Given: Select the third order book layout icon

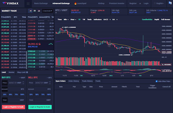Looking at the screenshot, I should pos(39,11).
